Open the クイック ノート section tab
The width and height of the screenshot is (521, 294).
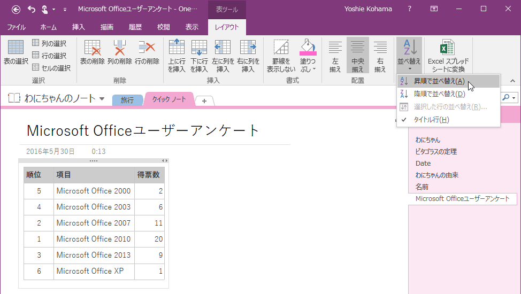(x=169, y=99)
